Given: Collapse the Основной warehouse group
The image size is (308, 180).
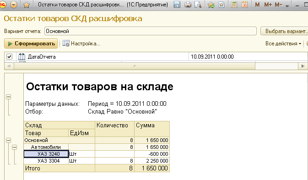Looking at the screenshot, I should (8, 140).
